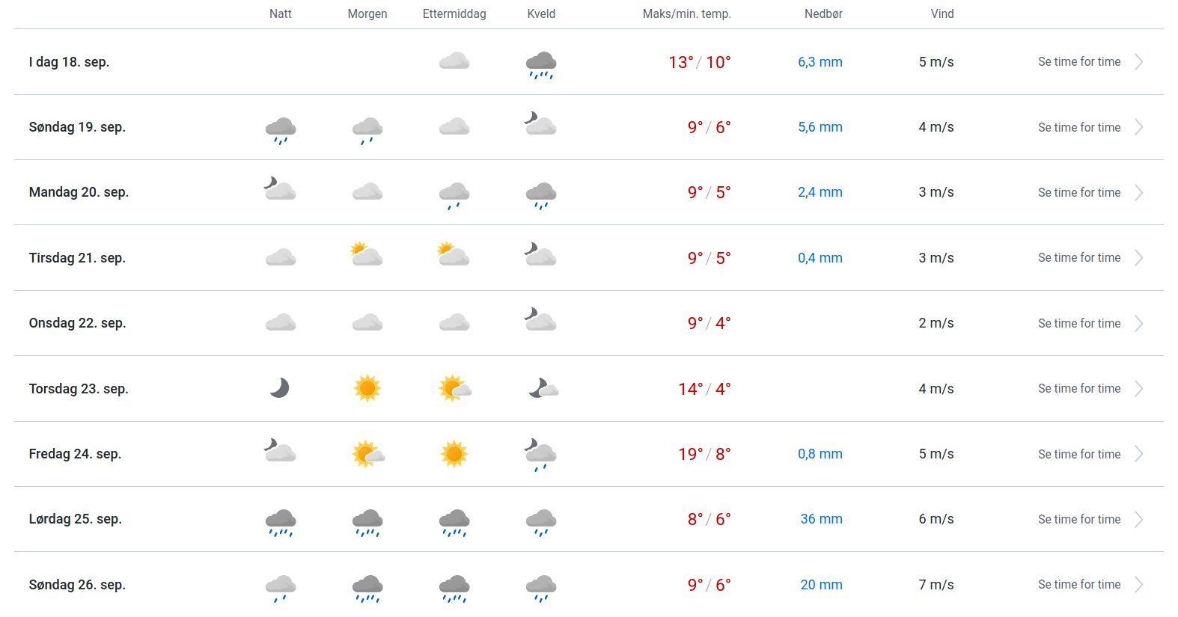Expand the chevron for Onsdag 22. sep.
Image resolution: width=1178 pixels, height=617 pixels.
(x=1138, y=323)
